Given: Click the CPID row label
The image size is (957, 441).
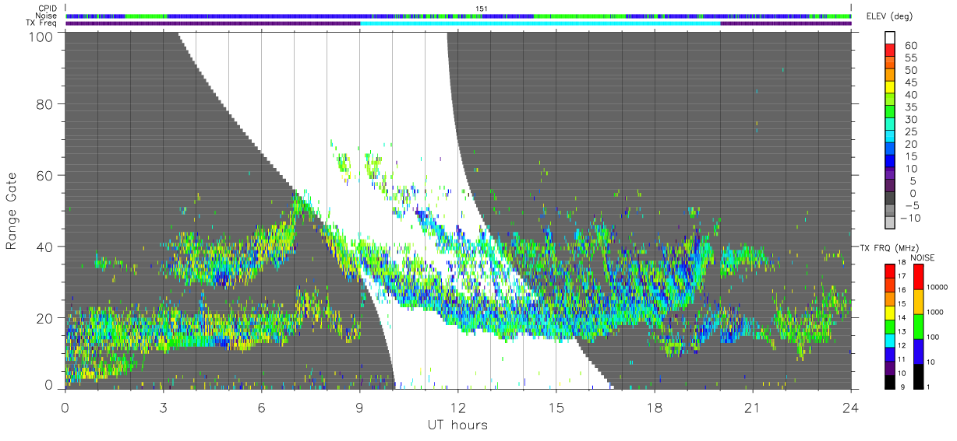Looking at the screenshot, I should coord(48,9).
